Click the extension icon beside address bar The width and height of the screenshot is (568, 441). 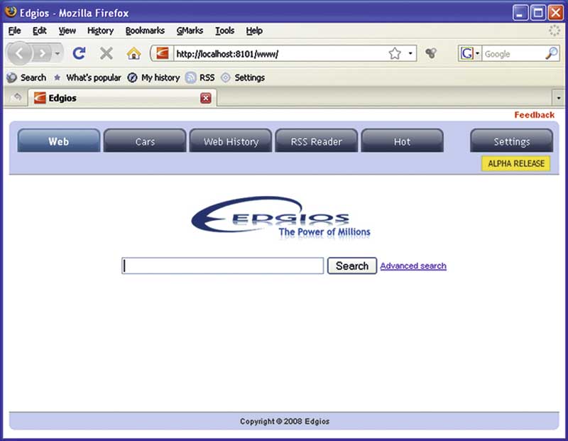pyautogui.click(x=431, y=54)
